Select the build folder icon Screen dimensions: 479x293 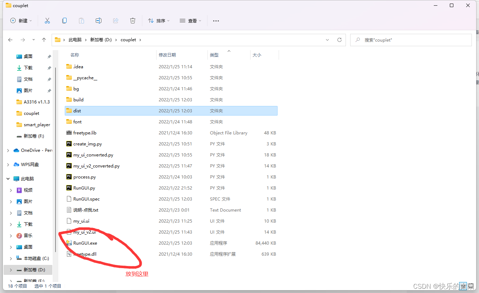[x=69, y=100]
